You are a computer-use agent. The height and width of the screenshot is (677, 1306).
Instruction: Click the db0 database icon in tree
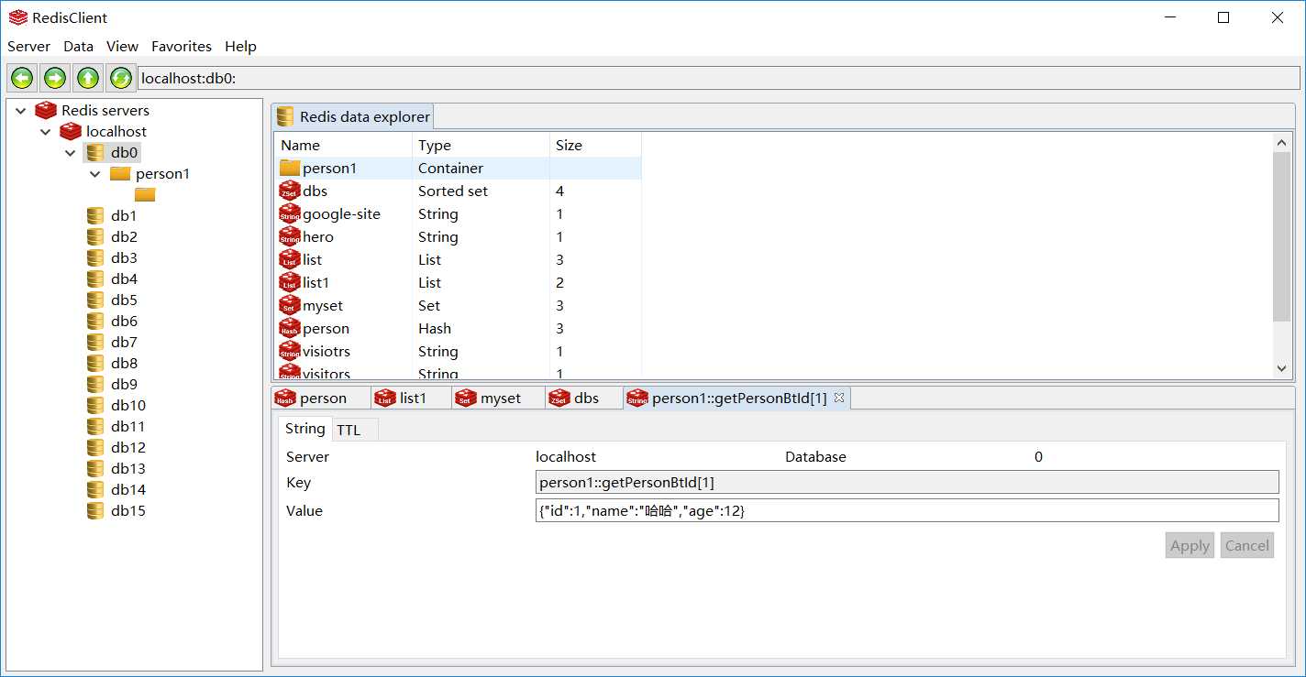[x=95, y=152]
